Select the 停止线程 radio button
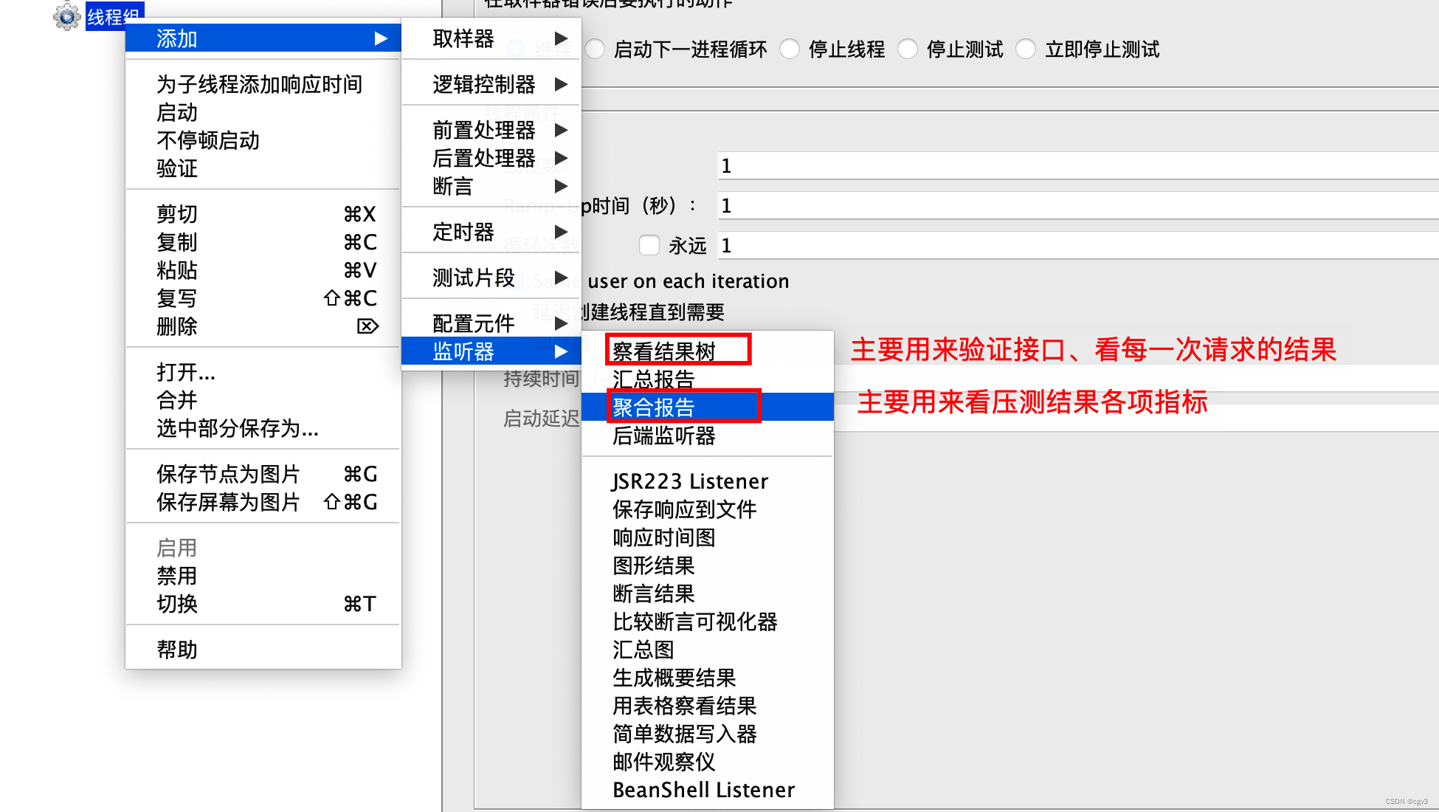 [x=790, y=49]
